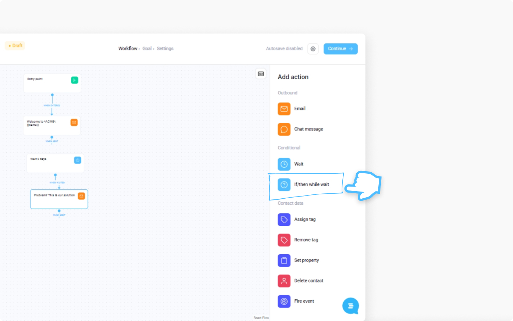Select the Welcome to ACME node
The height and width of the screenshot is (321, 513).
[52, 126]
